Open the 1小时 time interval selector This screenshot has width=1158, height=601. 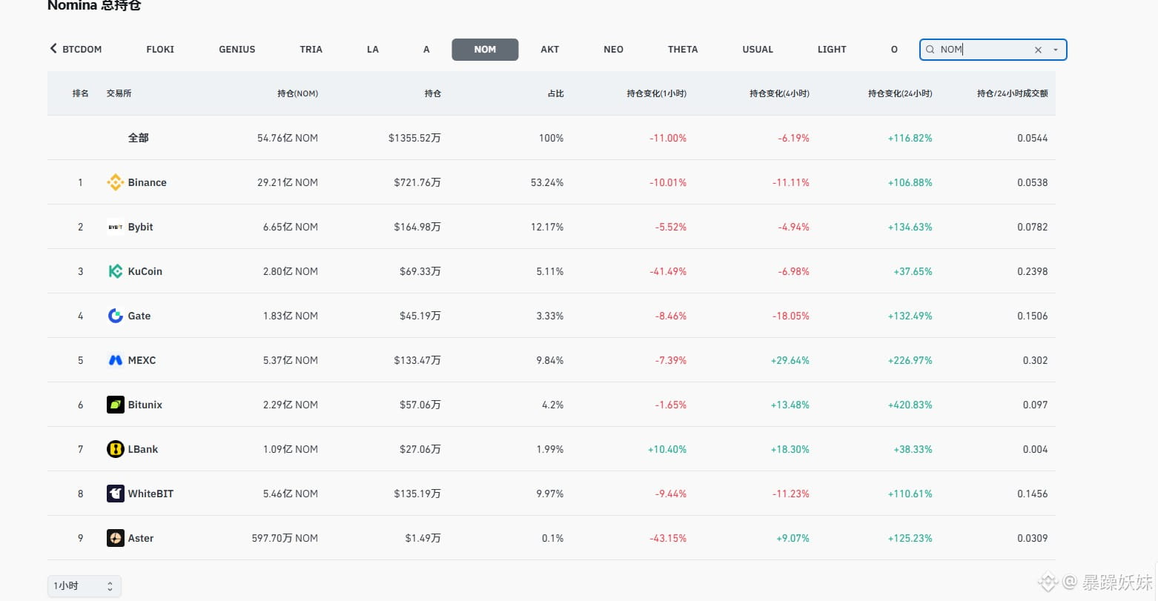point(84,586)
